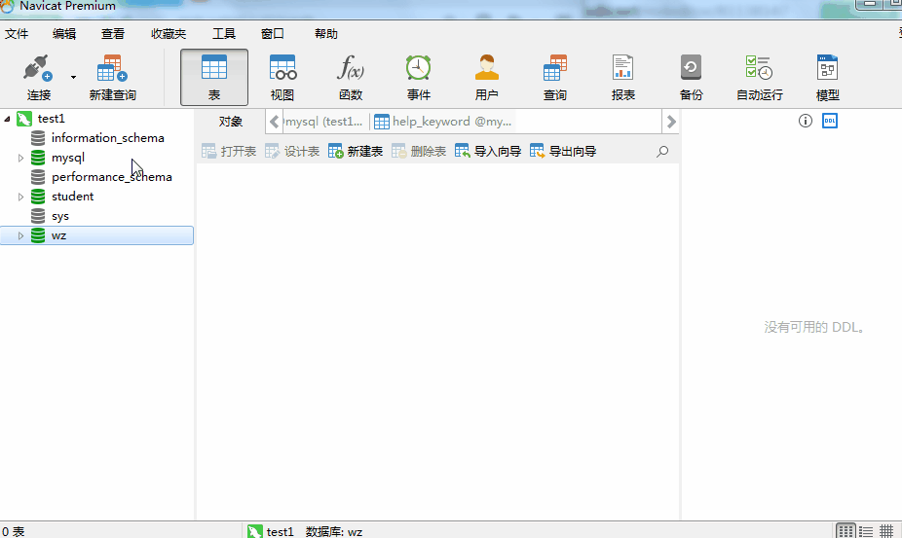Open the Window (窗口) menu

[272, 34]
